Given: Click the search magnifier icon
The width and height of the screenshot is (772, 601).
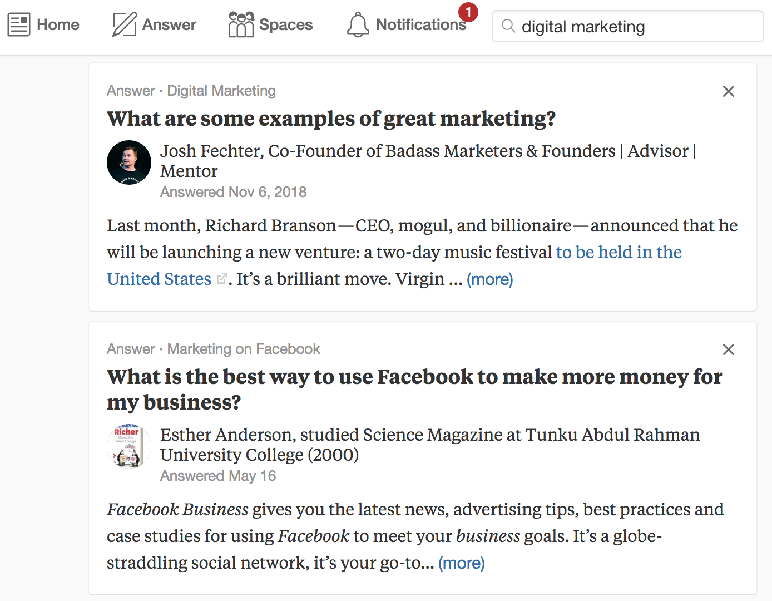Looking at the screenshot, I should coord(508,26).
